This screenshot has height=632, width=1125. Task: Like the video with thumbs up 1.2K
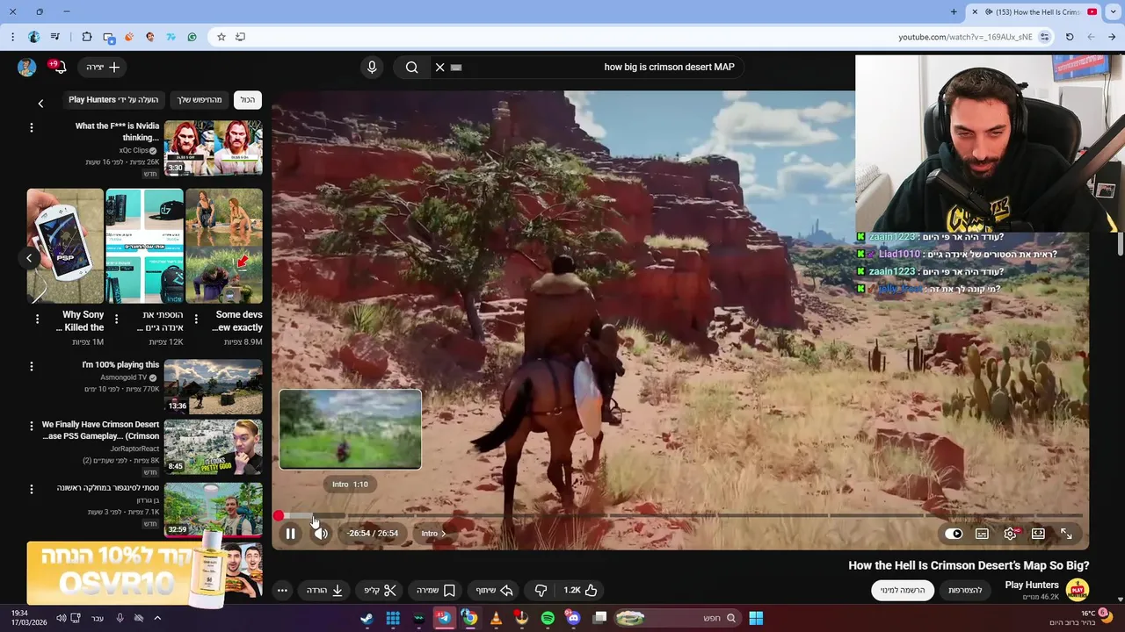(x=581, y=591)
